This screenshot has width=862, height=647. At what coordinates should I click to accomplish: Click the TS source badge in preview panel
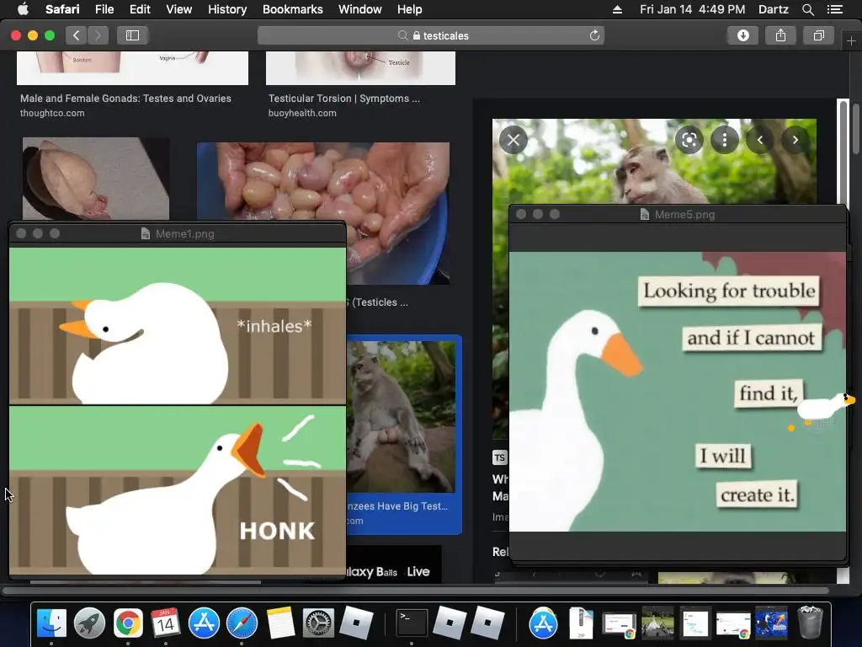point(499,457)
